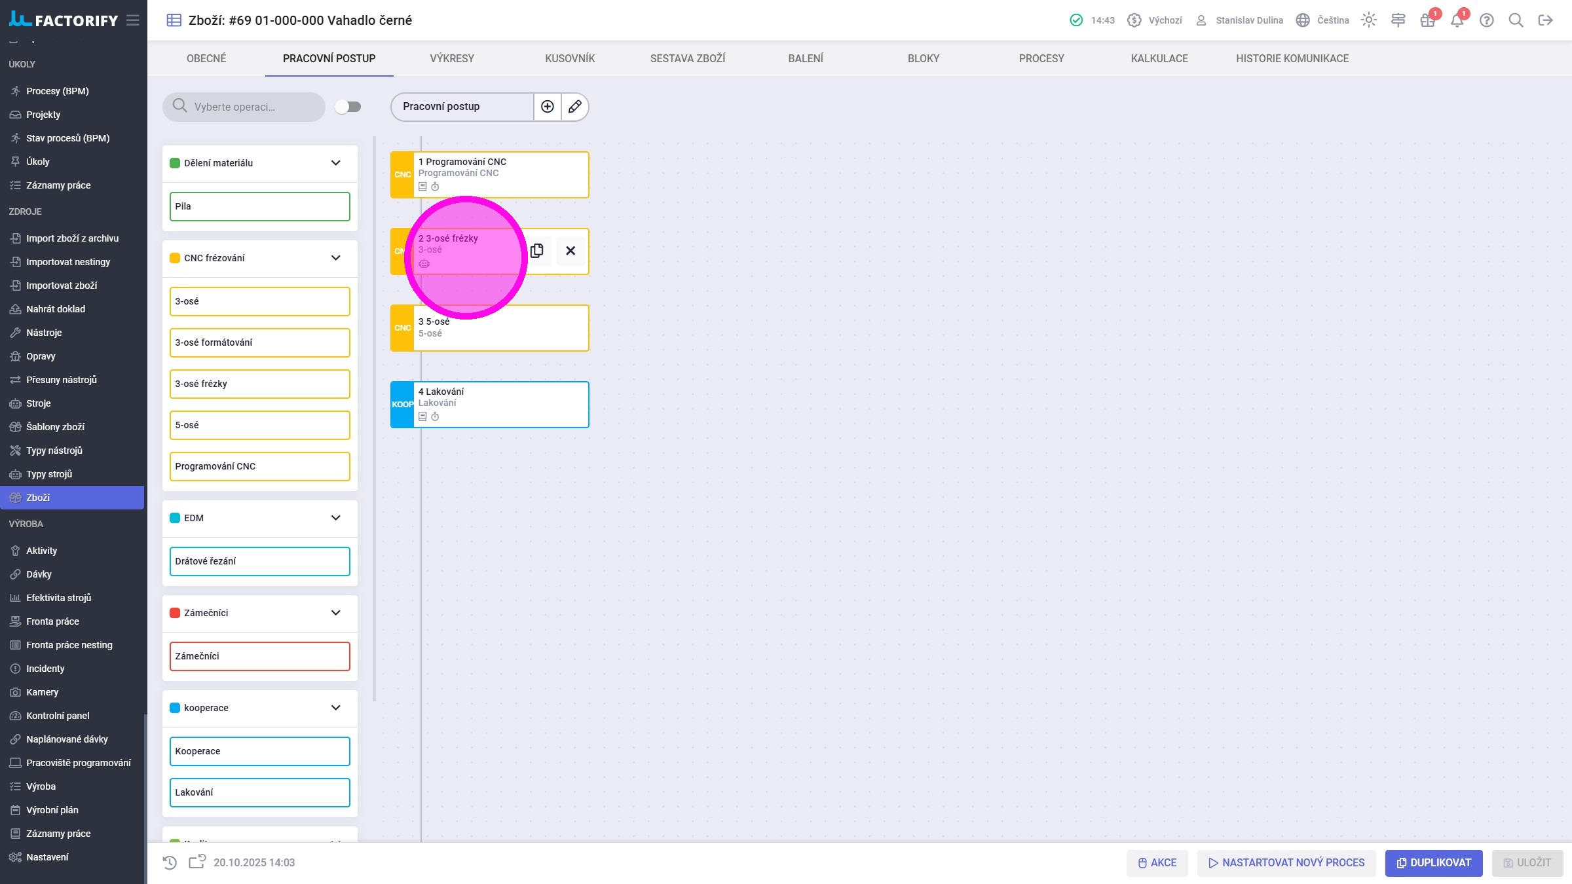The height and width of the screenshot is (884, 1572).
Task: Collapse the CNC frézování group
Action: (336, 258)
